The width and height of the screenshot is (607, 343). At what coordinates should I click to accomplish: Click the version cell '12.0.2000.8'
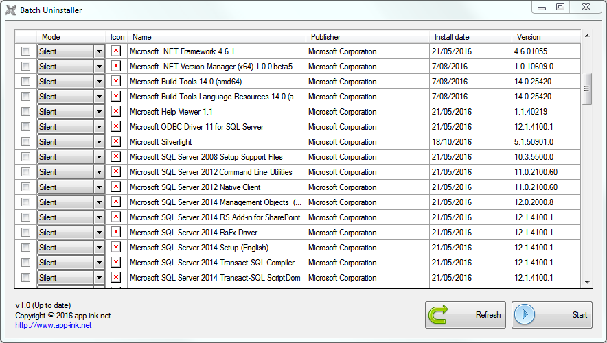(x=546, y=202)
